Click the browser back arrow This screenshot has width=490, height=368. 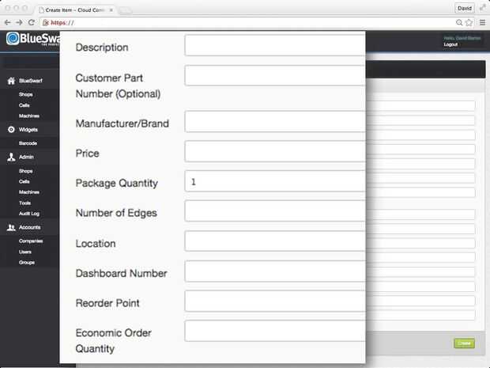7,22
